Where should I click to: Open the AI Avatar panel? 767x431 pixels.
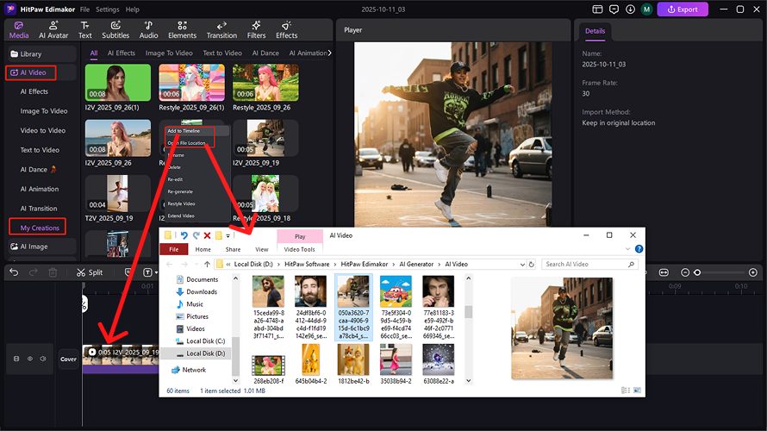[x=53, y=29]
